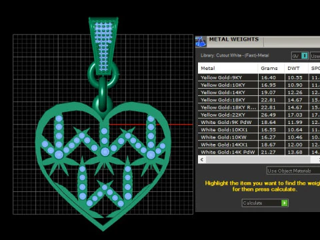Select the Yellow Gold:14KY row
The width and height of the screenshot is (320, 240).
(259, 93)
